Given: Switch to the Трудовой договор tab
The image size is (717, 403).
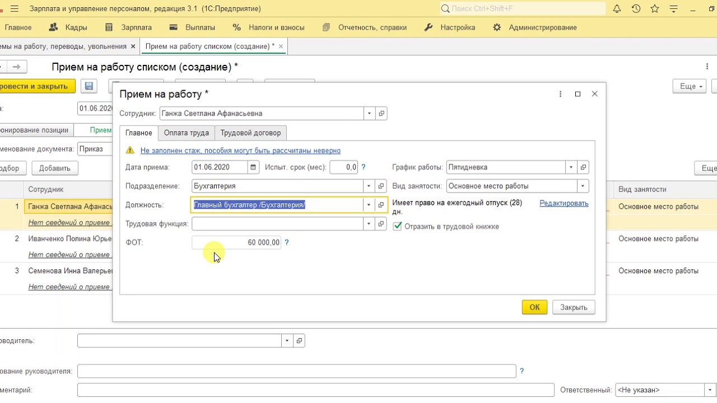Looking at the screenshot, I should coord(251,133).
